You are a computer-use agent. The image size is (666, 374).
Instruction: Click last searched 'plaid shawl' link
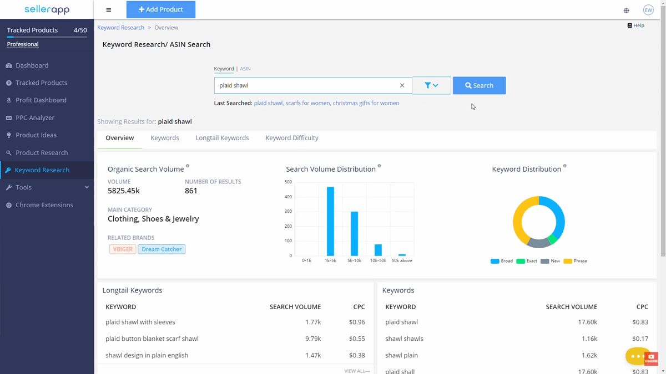(x=268, y=103)
